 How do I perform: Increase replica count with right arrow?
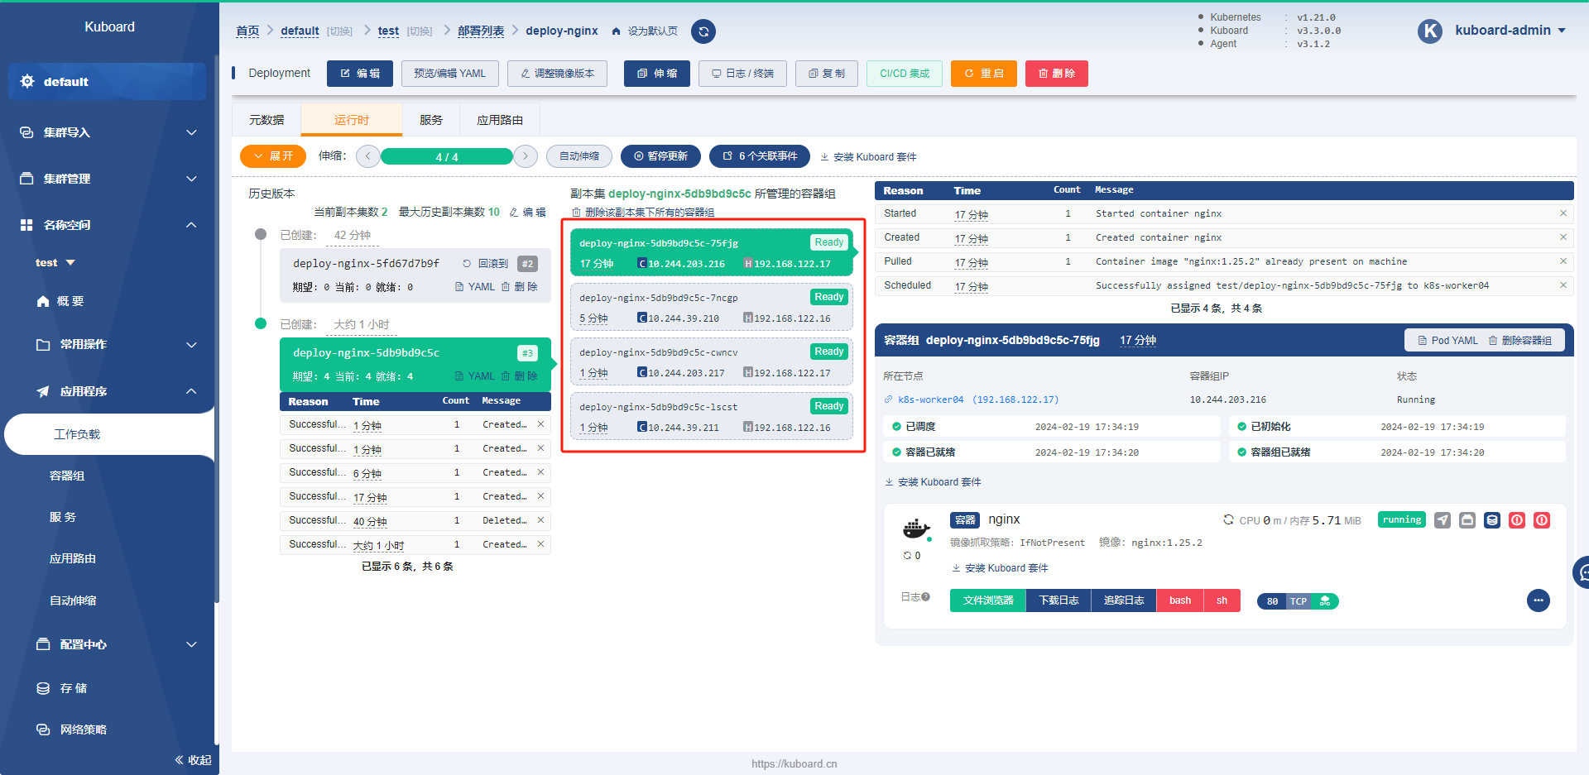[526, 156]
